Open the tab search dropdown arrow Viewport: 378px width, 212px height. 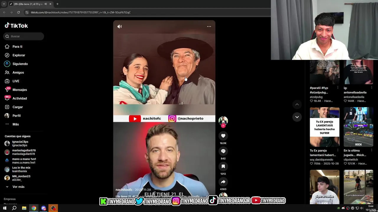pos(4,4)
